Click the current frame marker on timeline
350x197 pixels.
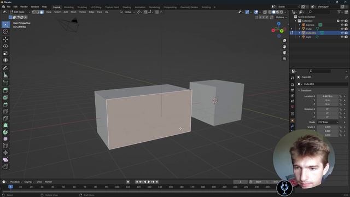pyautogui.click(x=10, y=187)
